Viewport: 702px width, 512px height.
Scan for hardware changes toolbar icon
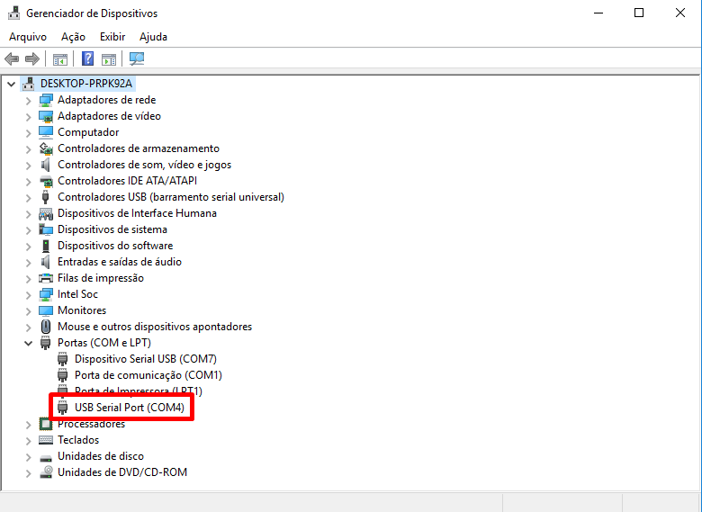click(x=137, y=58)
